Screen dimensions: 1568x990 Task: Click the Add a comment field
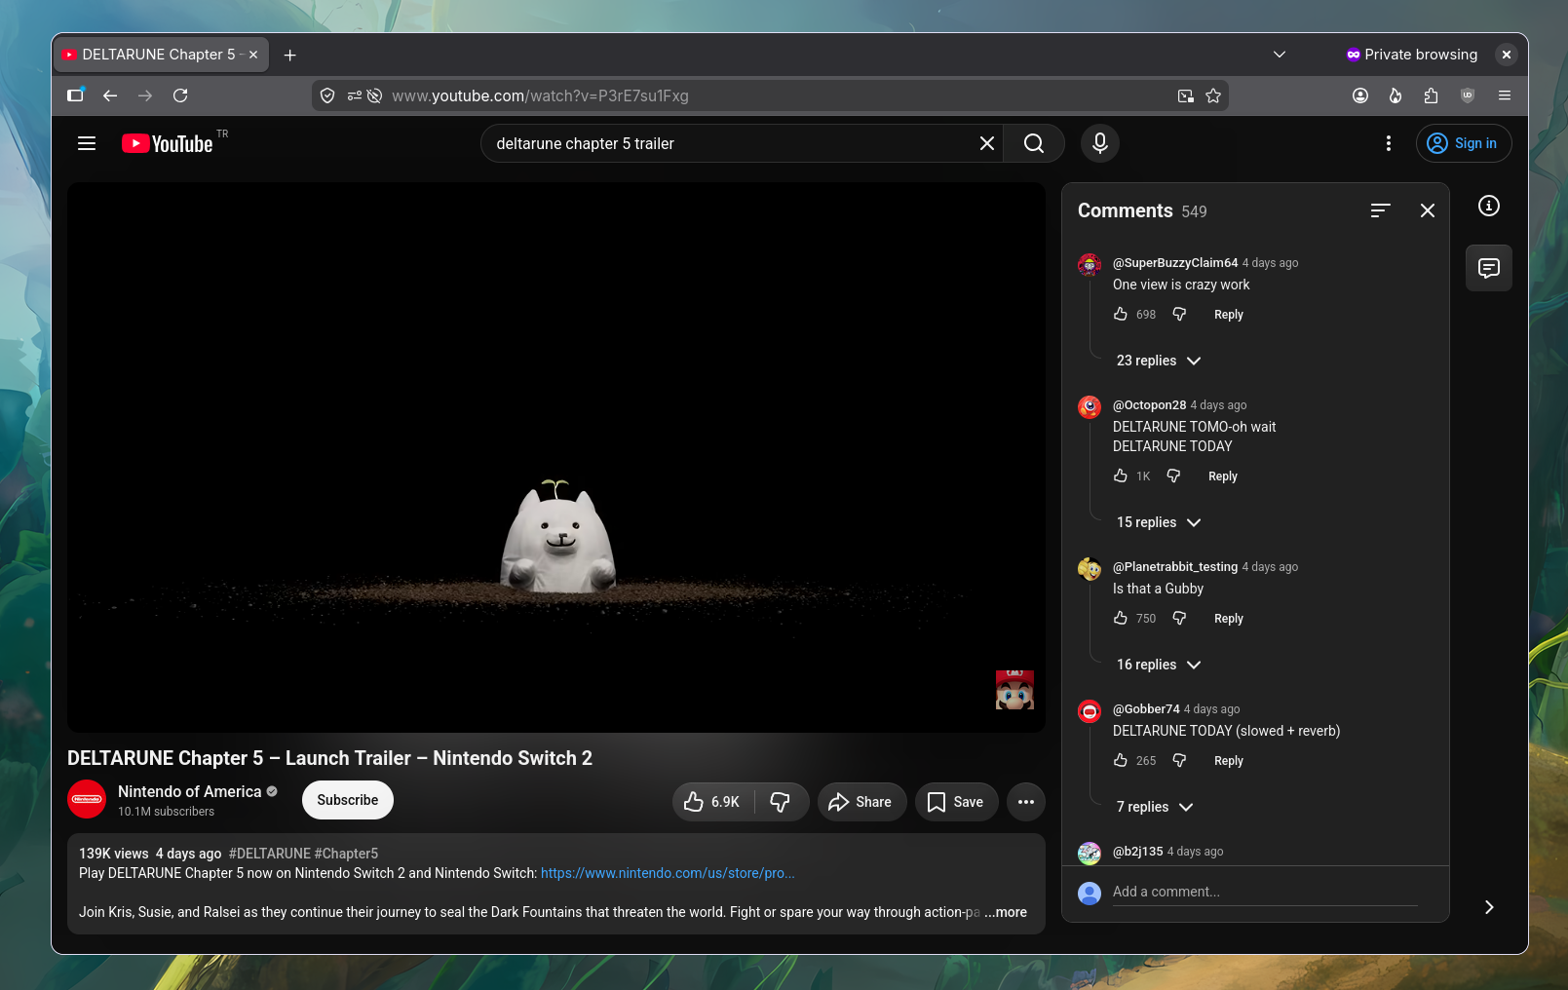[x=1265, y=892]
